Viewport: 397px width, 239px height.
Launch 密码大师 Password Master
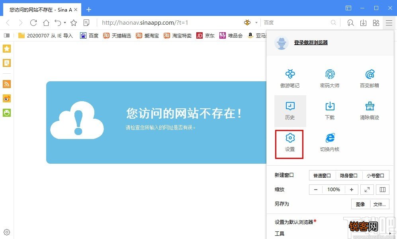click(330, 78)
